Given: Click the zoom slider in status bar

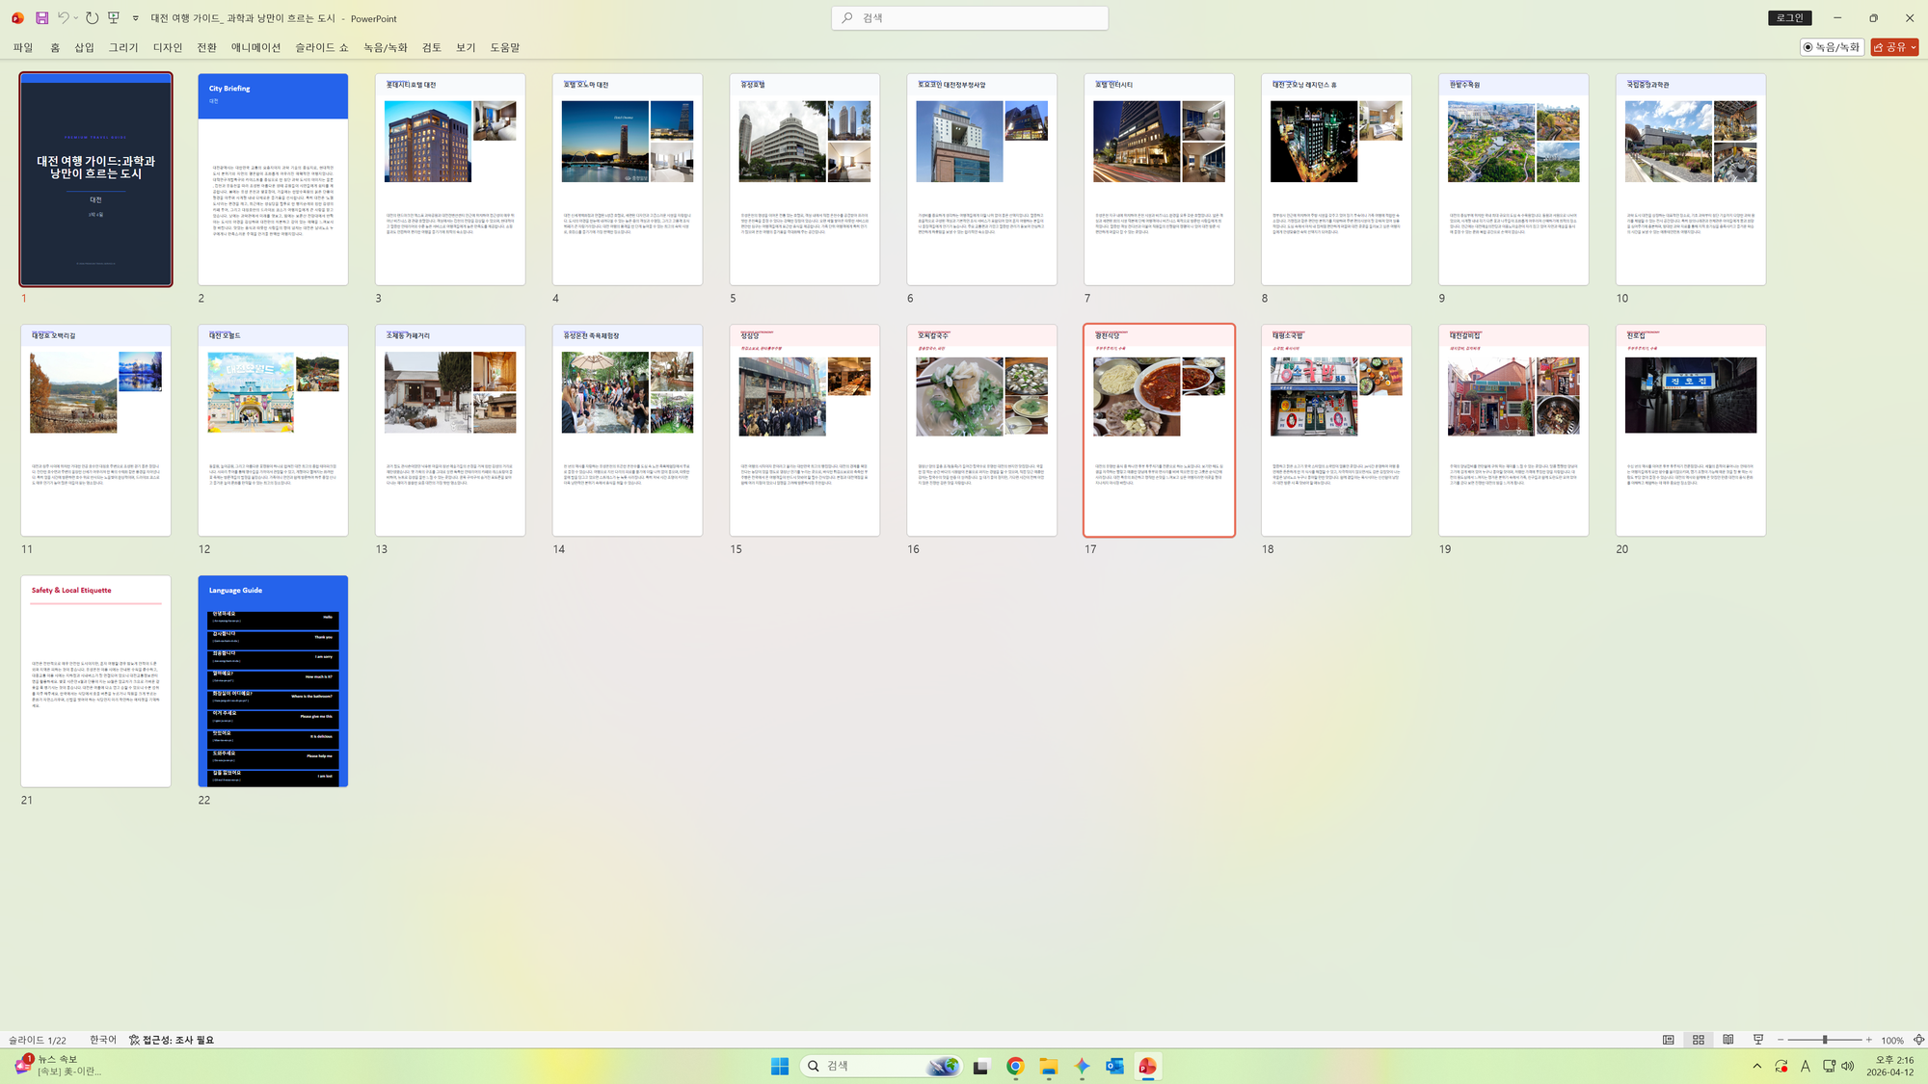Looking at the screenshot, I should coord(1824,1040).
